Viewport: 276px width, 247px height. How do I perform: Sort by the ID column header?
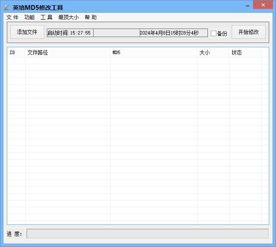point(16,52)
